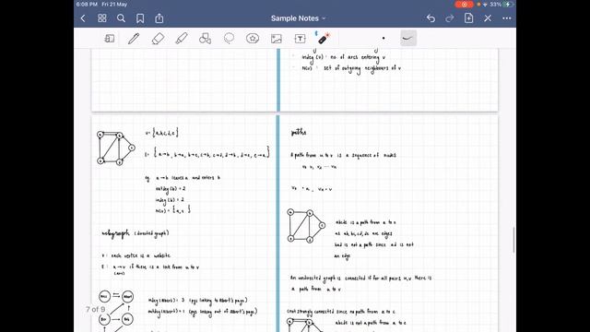Select the Image insert tool

click(277, 39)
